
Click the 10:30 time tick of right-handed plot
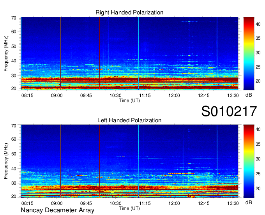point(115,95)
